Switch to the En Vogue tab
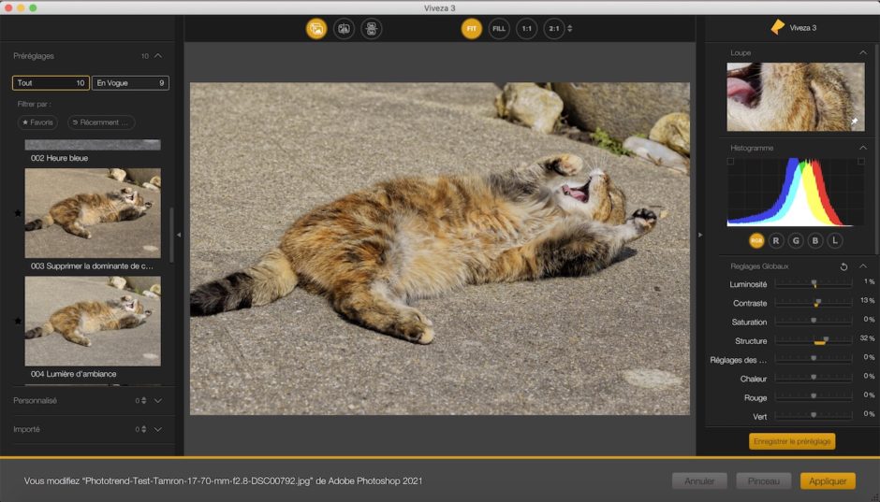The height and width of the screenshot is (502, 880). pos(130,83)
